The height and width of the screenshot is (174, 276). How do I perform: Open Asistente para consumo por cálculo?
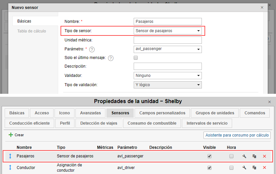(x=237, y=135)
